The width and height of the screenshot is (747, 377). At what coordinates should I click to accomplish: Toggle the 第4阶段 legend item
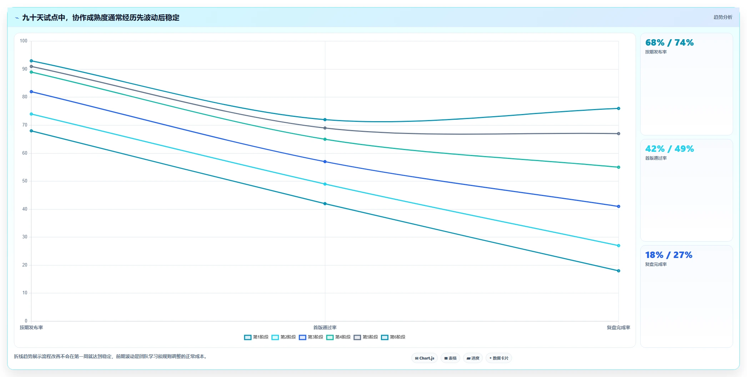click(338, 337)
